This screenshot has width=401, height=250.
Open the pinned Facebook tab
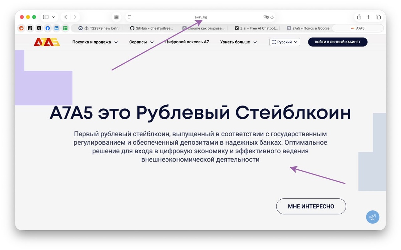click(47, 28)
